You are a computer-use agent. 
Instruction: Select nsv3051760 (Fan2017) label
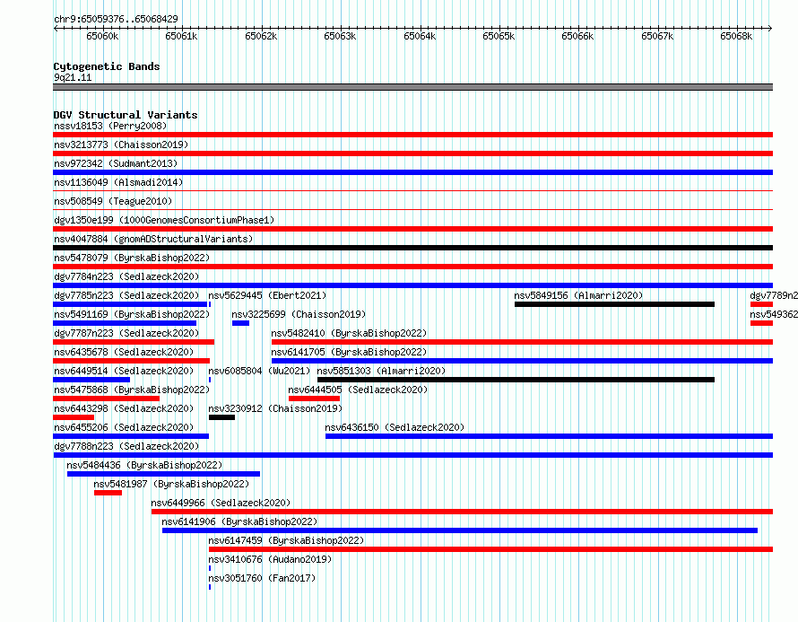[262, 578]
